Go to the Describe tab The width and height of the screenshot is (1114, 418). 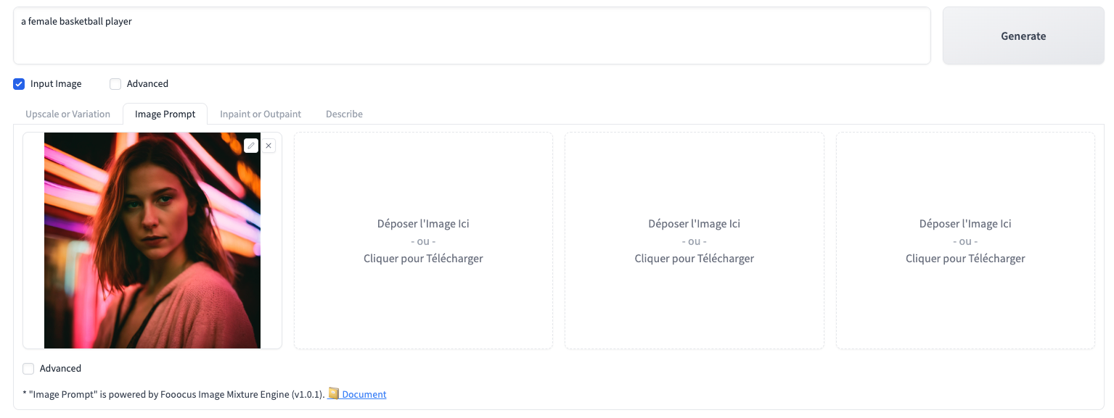[x=344, y=114]
